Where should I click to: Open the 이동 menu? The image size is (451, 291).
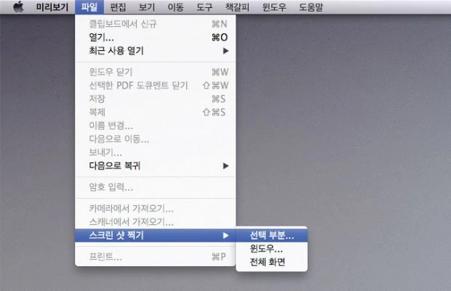coord(175,7)
